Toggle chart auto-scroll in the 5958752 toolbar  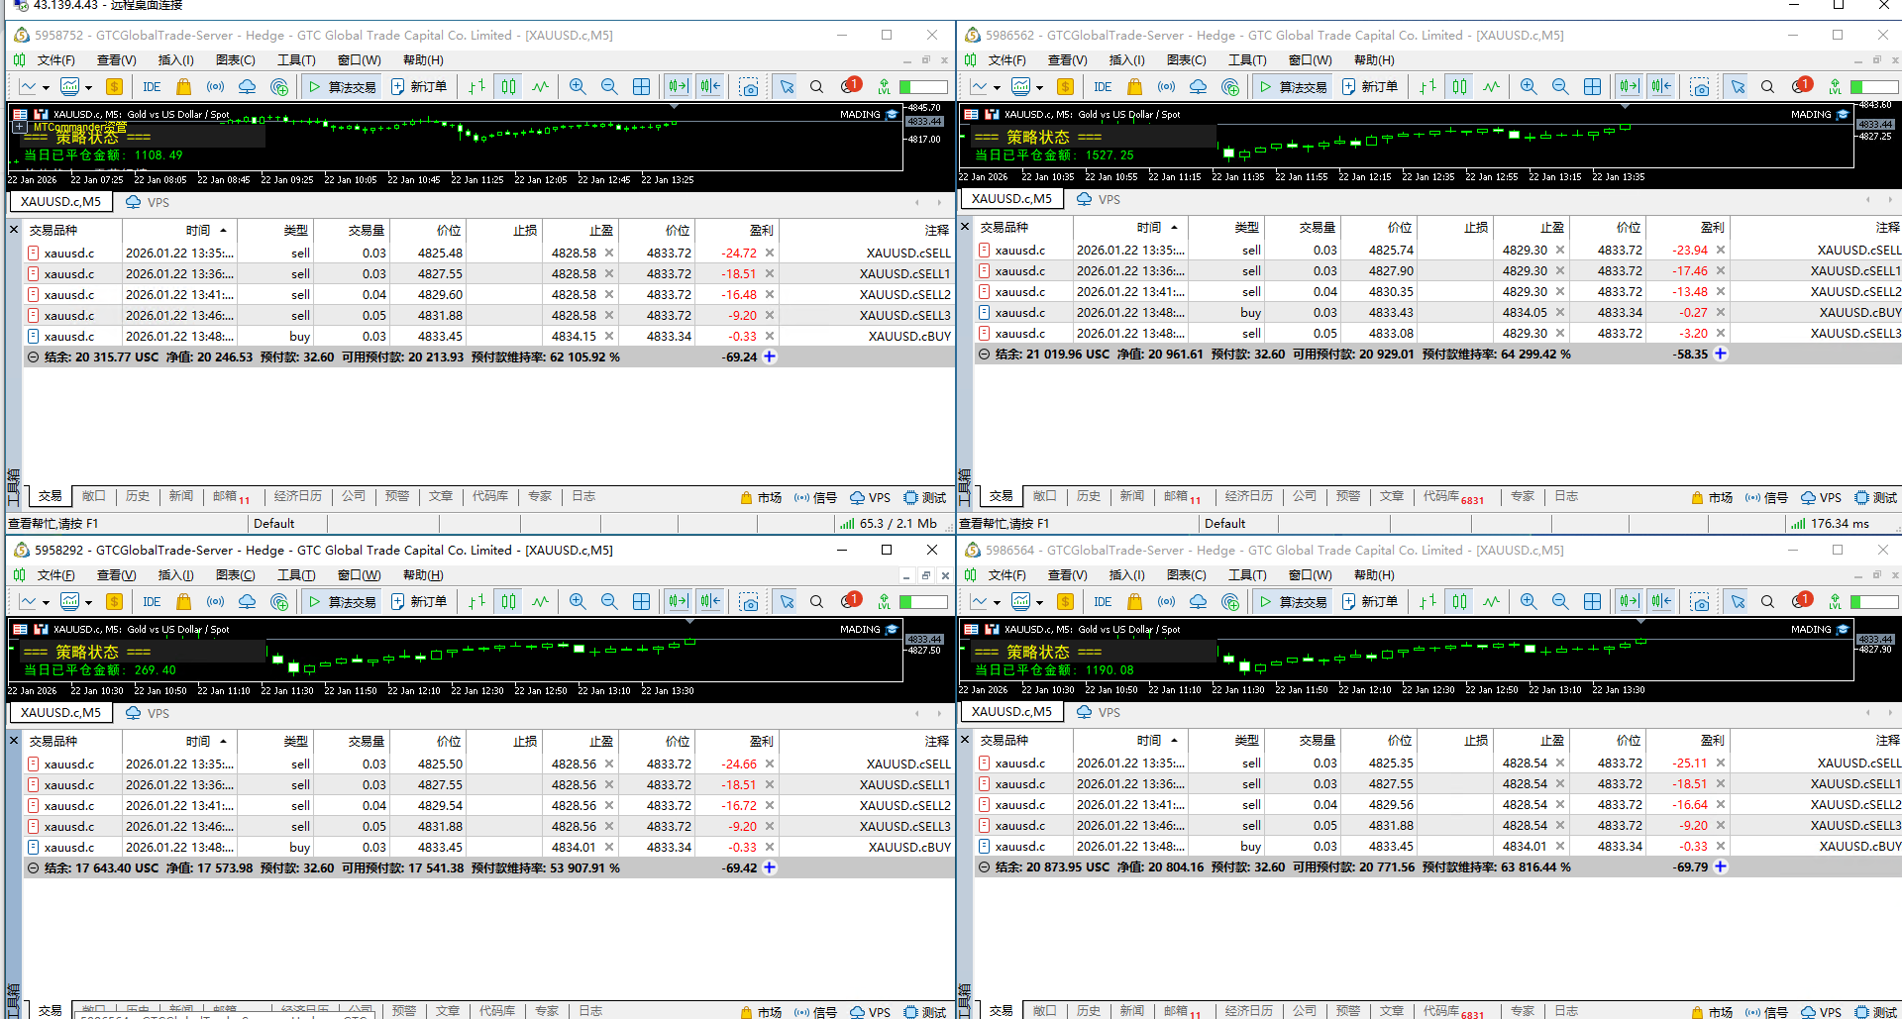pyautogui.click(x=679, y=87)
